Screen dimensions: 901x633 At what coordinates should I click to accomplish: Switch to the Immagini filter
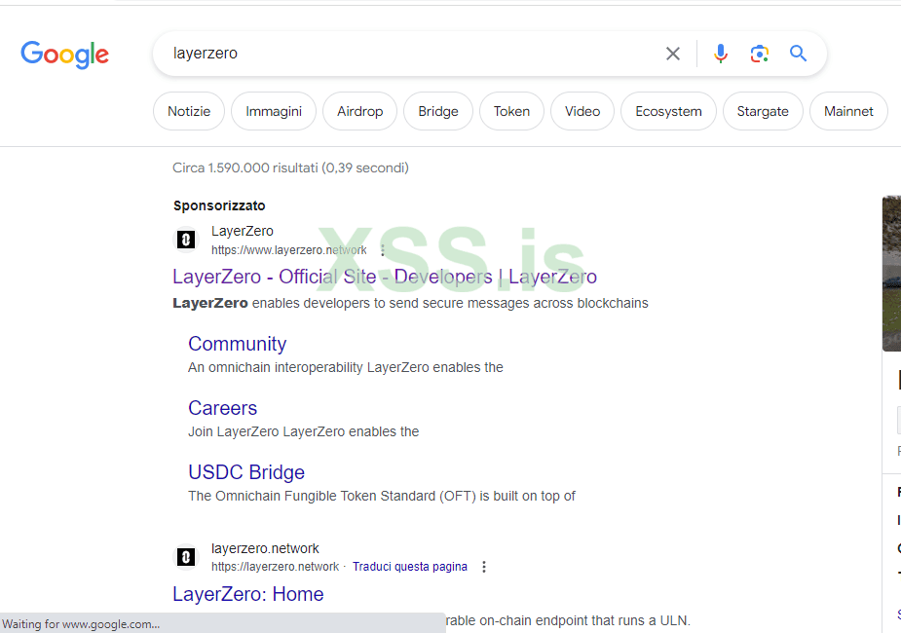click(x=273, y=111)
